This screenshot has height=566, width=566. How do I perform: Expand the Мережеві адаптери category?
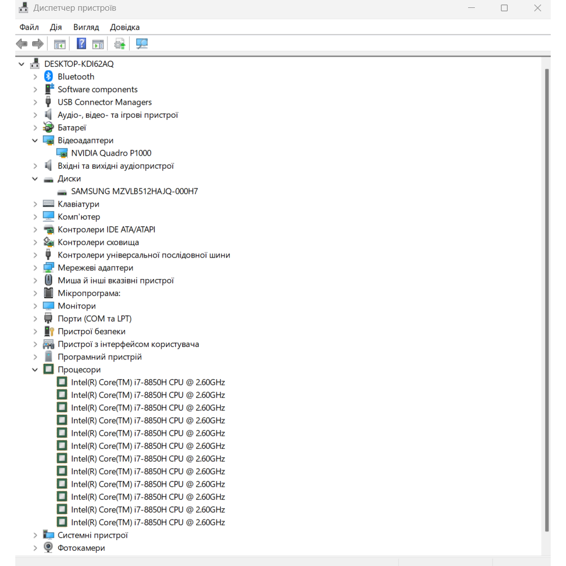pos(35,268)
